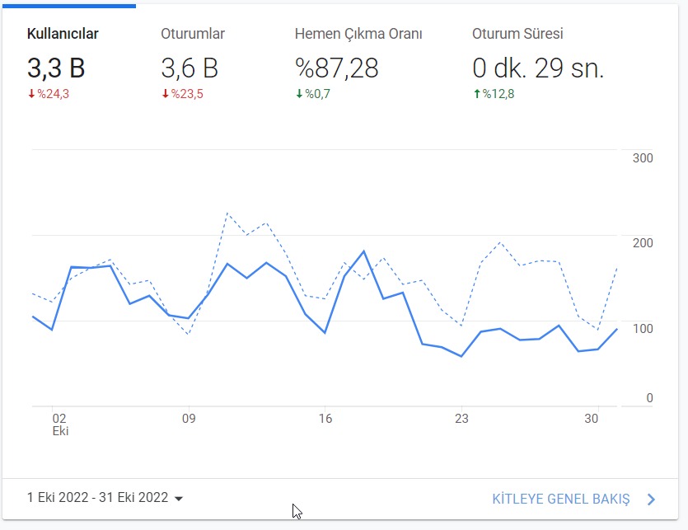Click the 300 y-axis label
Viewport: 688px width, 530px height.
click(643, 158)
